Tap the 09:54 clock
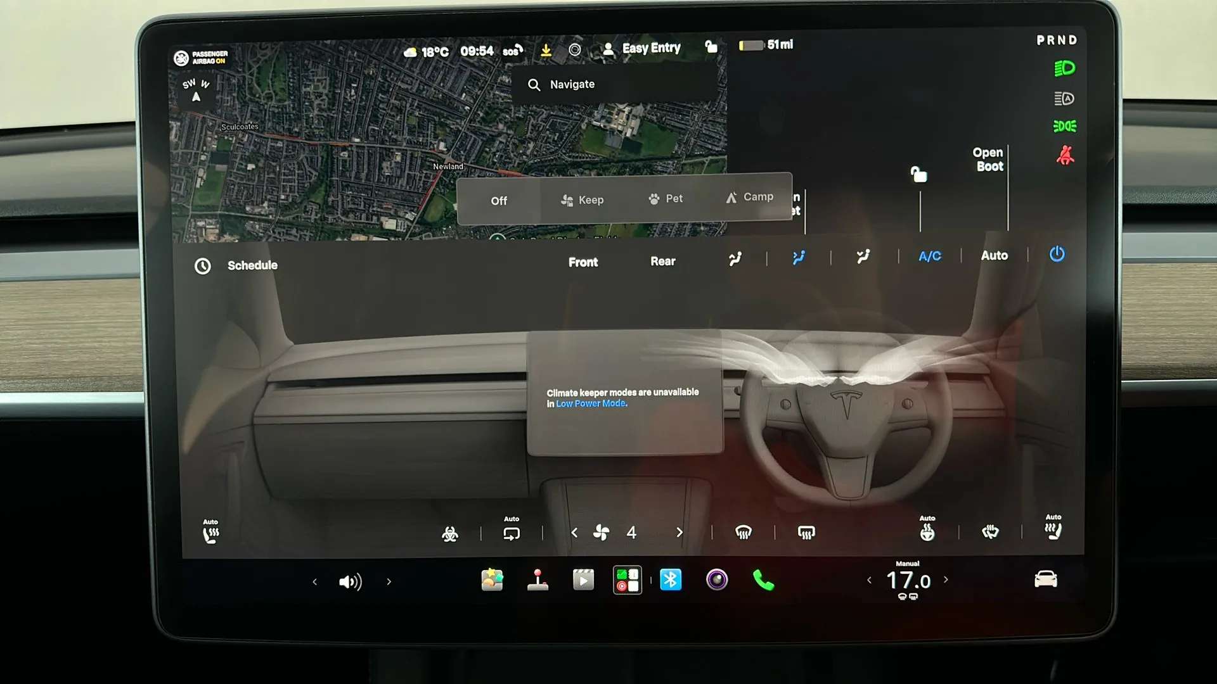Screen dimensions: 1217x684 [x=477, y=51]
